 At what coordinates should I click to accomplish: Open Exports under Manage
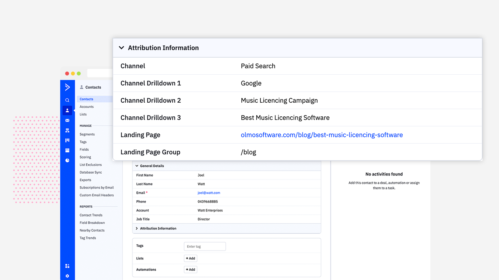[85, 180]
